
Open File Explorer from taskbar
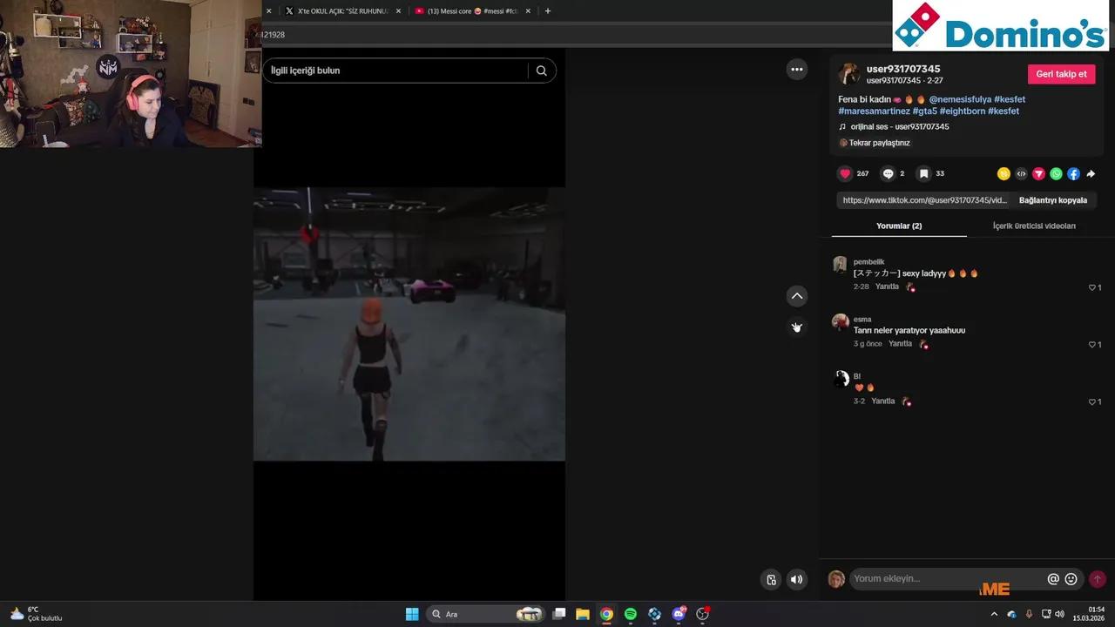pos(583,614)
